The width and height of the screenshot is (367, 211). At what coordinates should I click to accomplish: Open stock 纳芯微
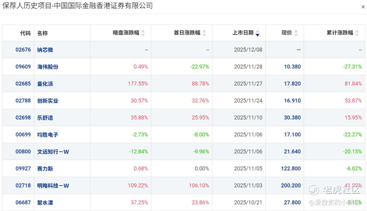click(45, 50)
